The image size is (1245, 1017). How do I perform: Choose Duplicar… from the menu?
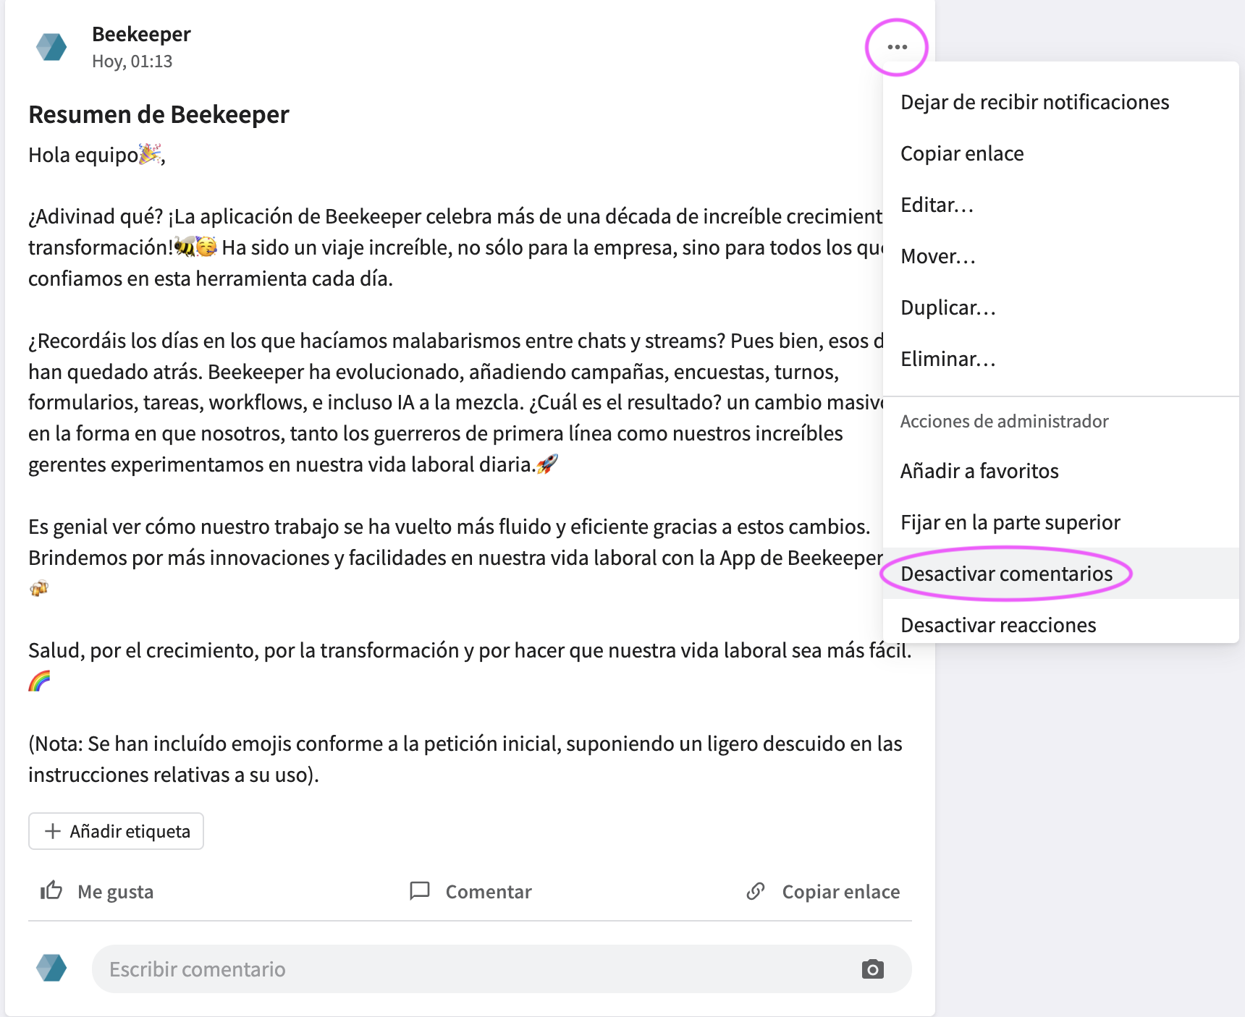(1061, 307)
